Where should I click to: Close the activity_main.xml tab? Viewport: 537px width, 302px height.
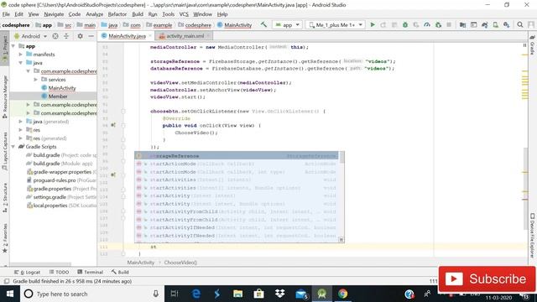click(208, 36)
